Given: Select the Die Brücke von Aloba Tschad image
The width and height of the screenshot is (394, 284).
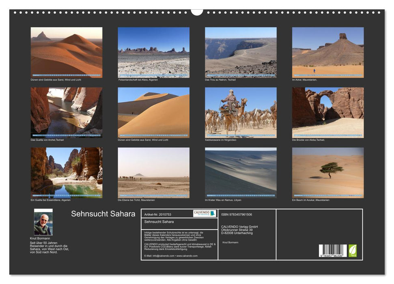Looking at the screenshot, I should point(327,112).
